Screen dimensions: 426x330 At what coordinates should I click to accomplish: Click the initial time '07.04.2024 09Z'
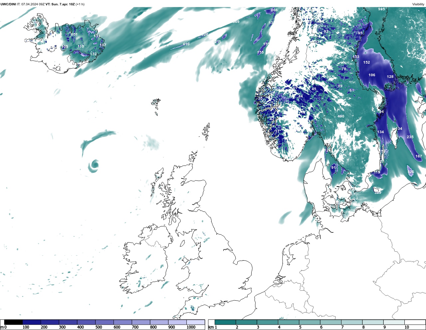pos(33,4)
